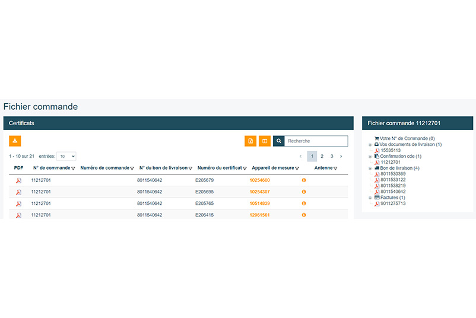Collapse the Factures tree node
Image resolution: width=476 pixels, height=318 pixels.
370,198
